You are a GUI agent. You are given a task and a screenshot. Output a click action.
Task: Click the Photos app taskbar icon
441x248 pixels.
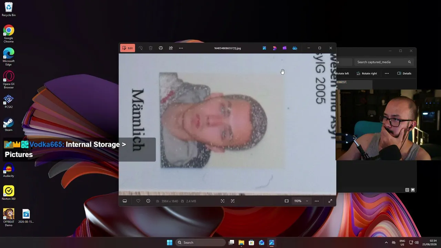(x=271, y=242)
